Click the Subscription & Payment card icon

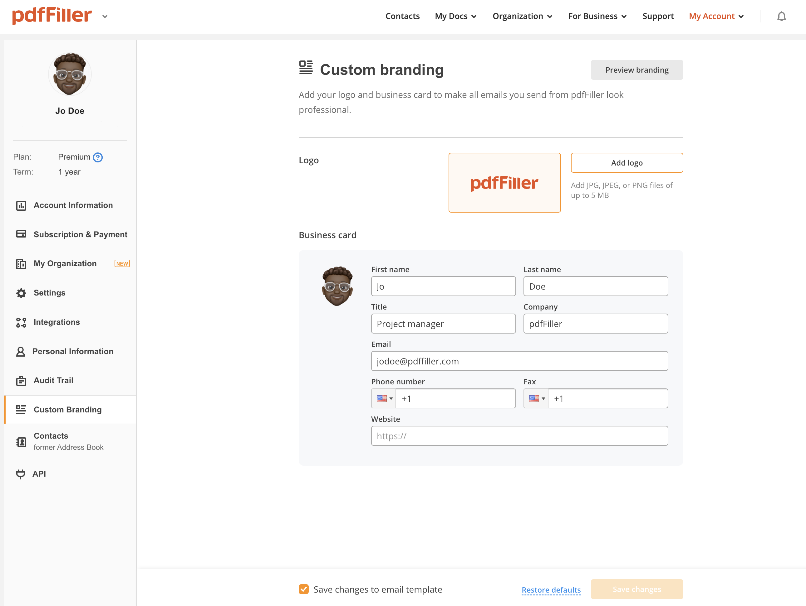[x=21, y=234]
